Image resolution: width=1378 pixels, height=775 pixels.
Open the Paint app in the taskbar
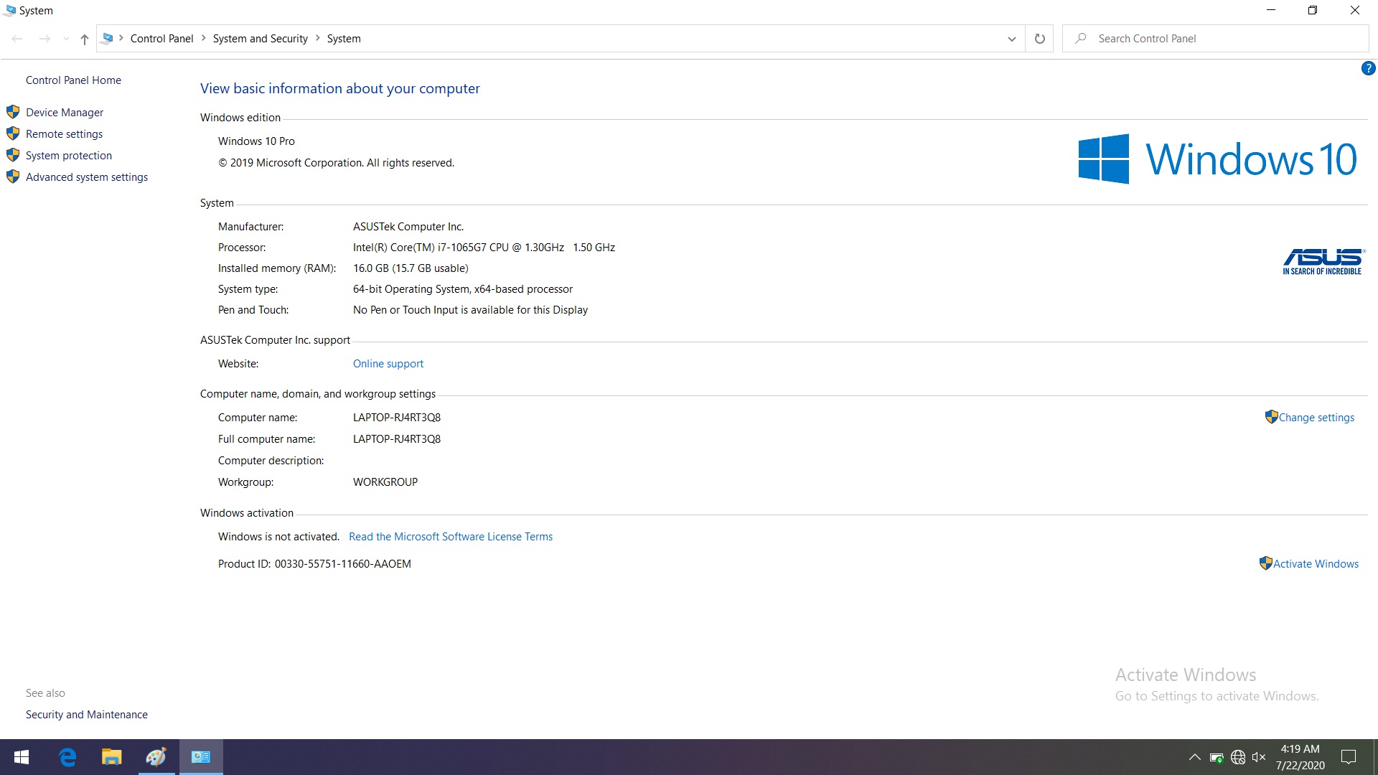click(x=156, y=757)
